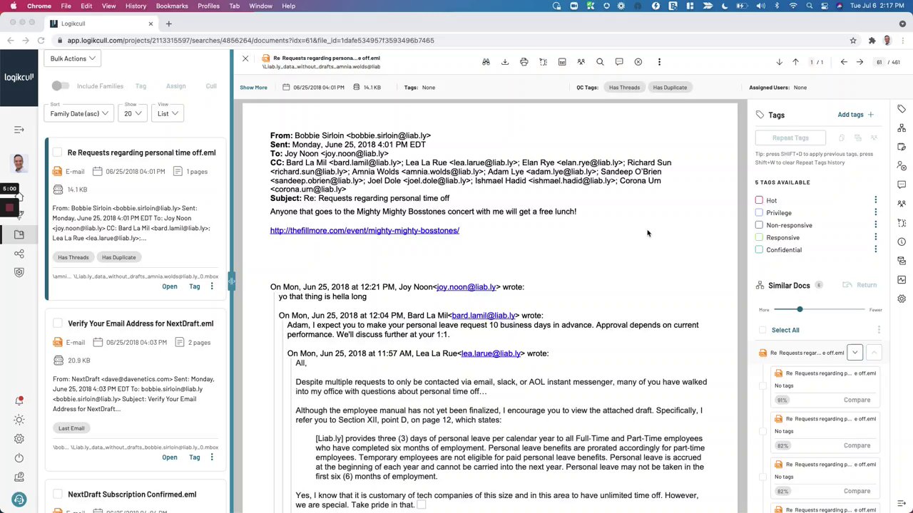The image size is (913, 513).
Task: Click the Has Duplicate QC tag chip
Action: pyautogui.click(x=670, y=88)
